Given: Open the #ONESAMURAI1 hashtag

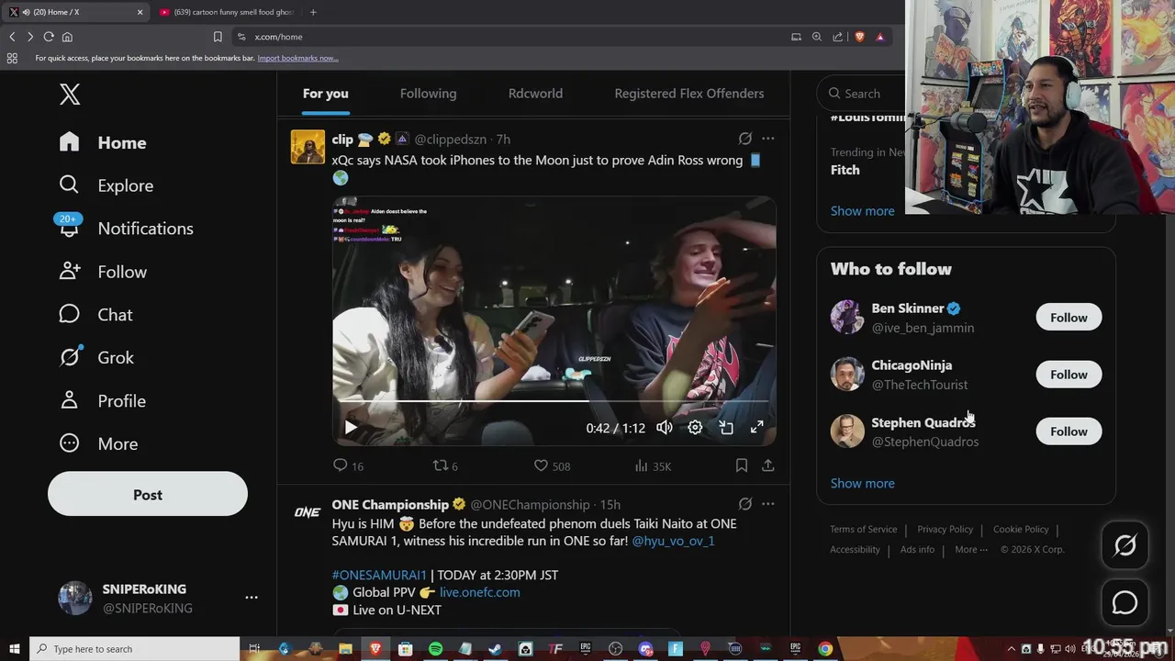Looking at the screenshot, I should 379,575.
